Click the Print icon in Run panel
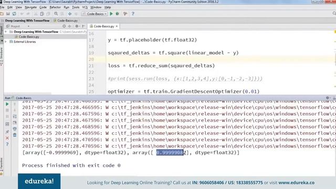 click(x=15, y=129)
